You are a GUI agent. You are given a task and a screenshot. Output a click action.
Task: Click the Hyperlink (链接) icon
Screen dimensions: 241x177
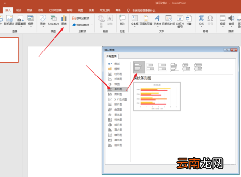(101, 18)
